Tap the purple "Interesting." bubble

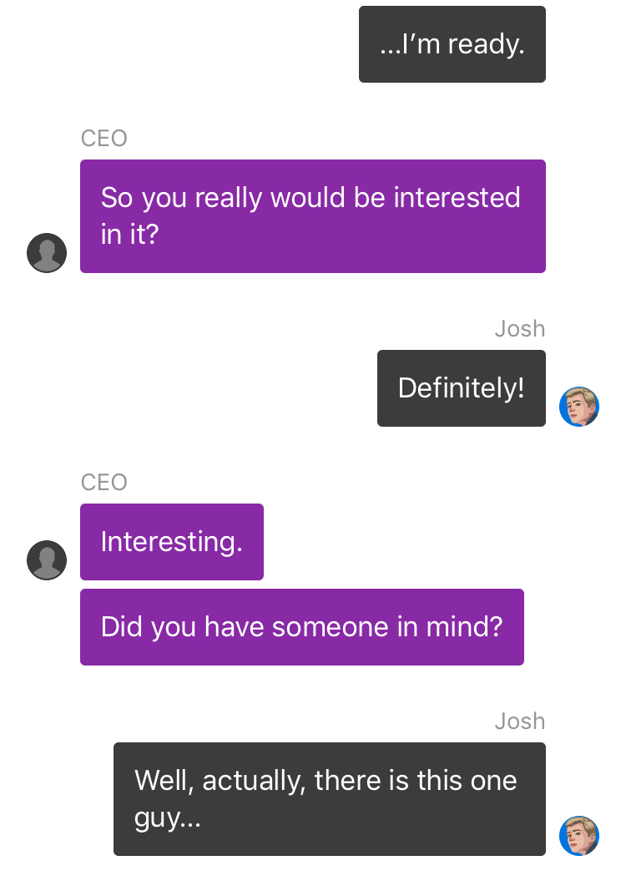172,542
